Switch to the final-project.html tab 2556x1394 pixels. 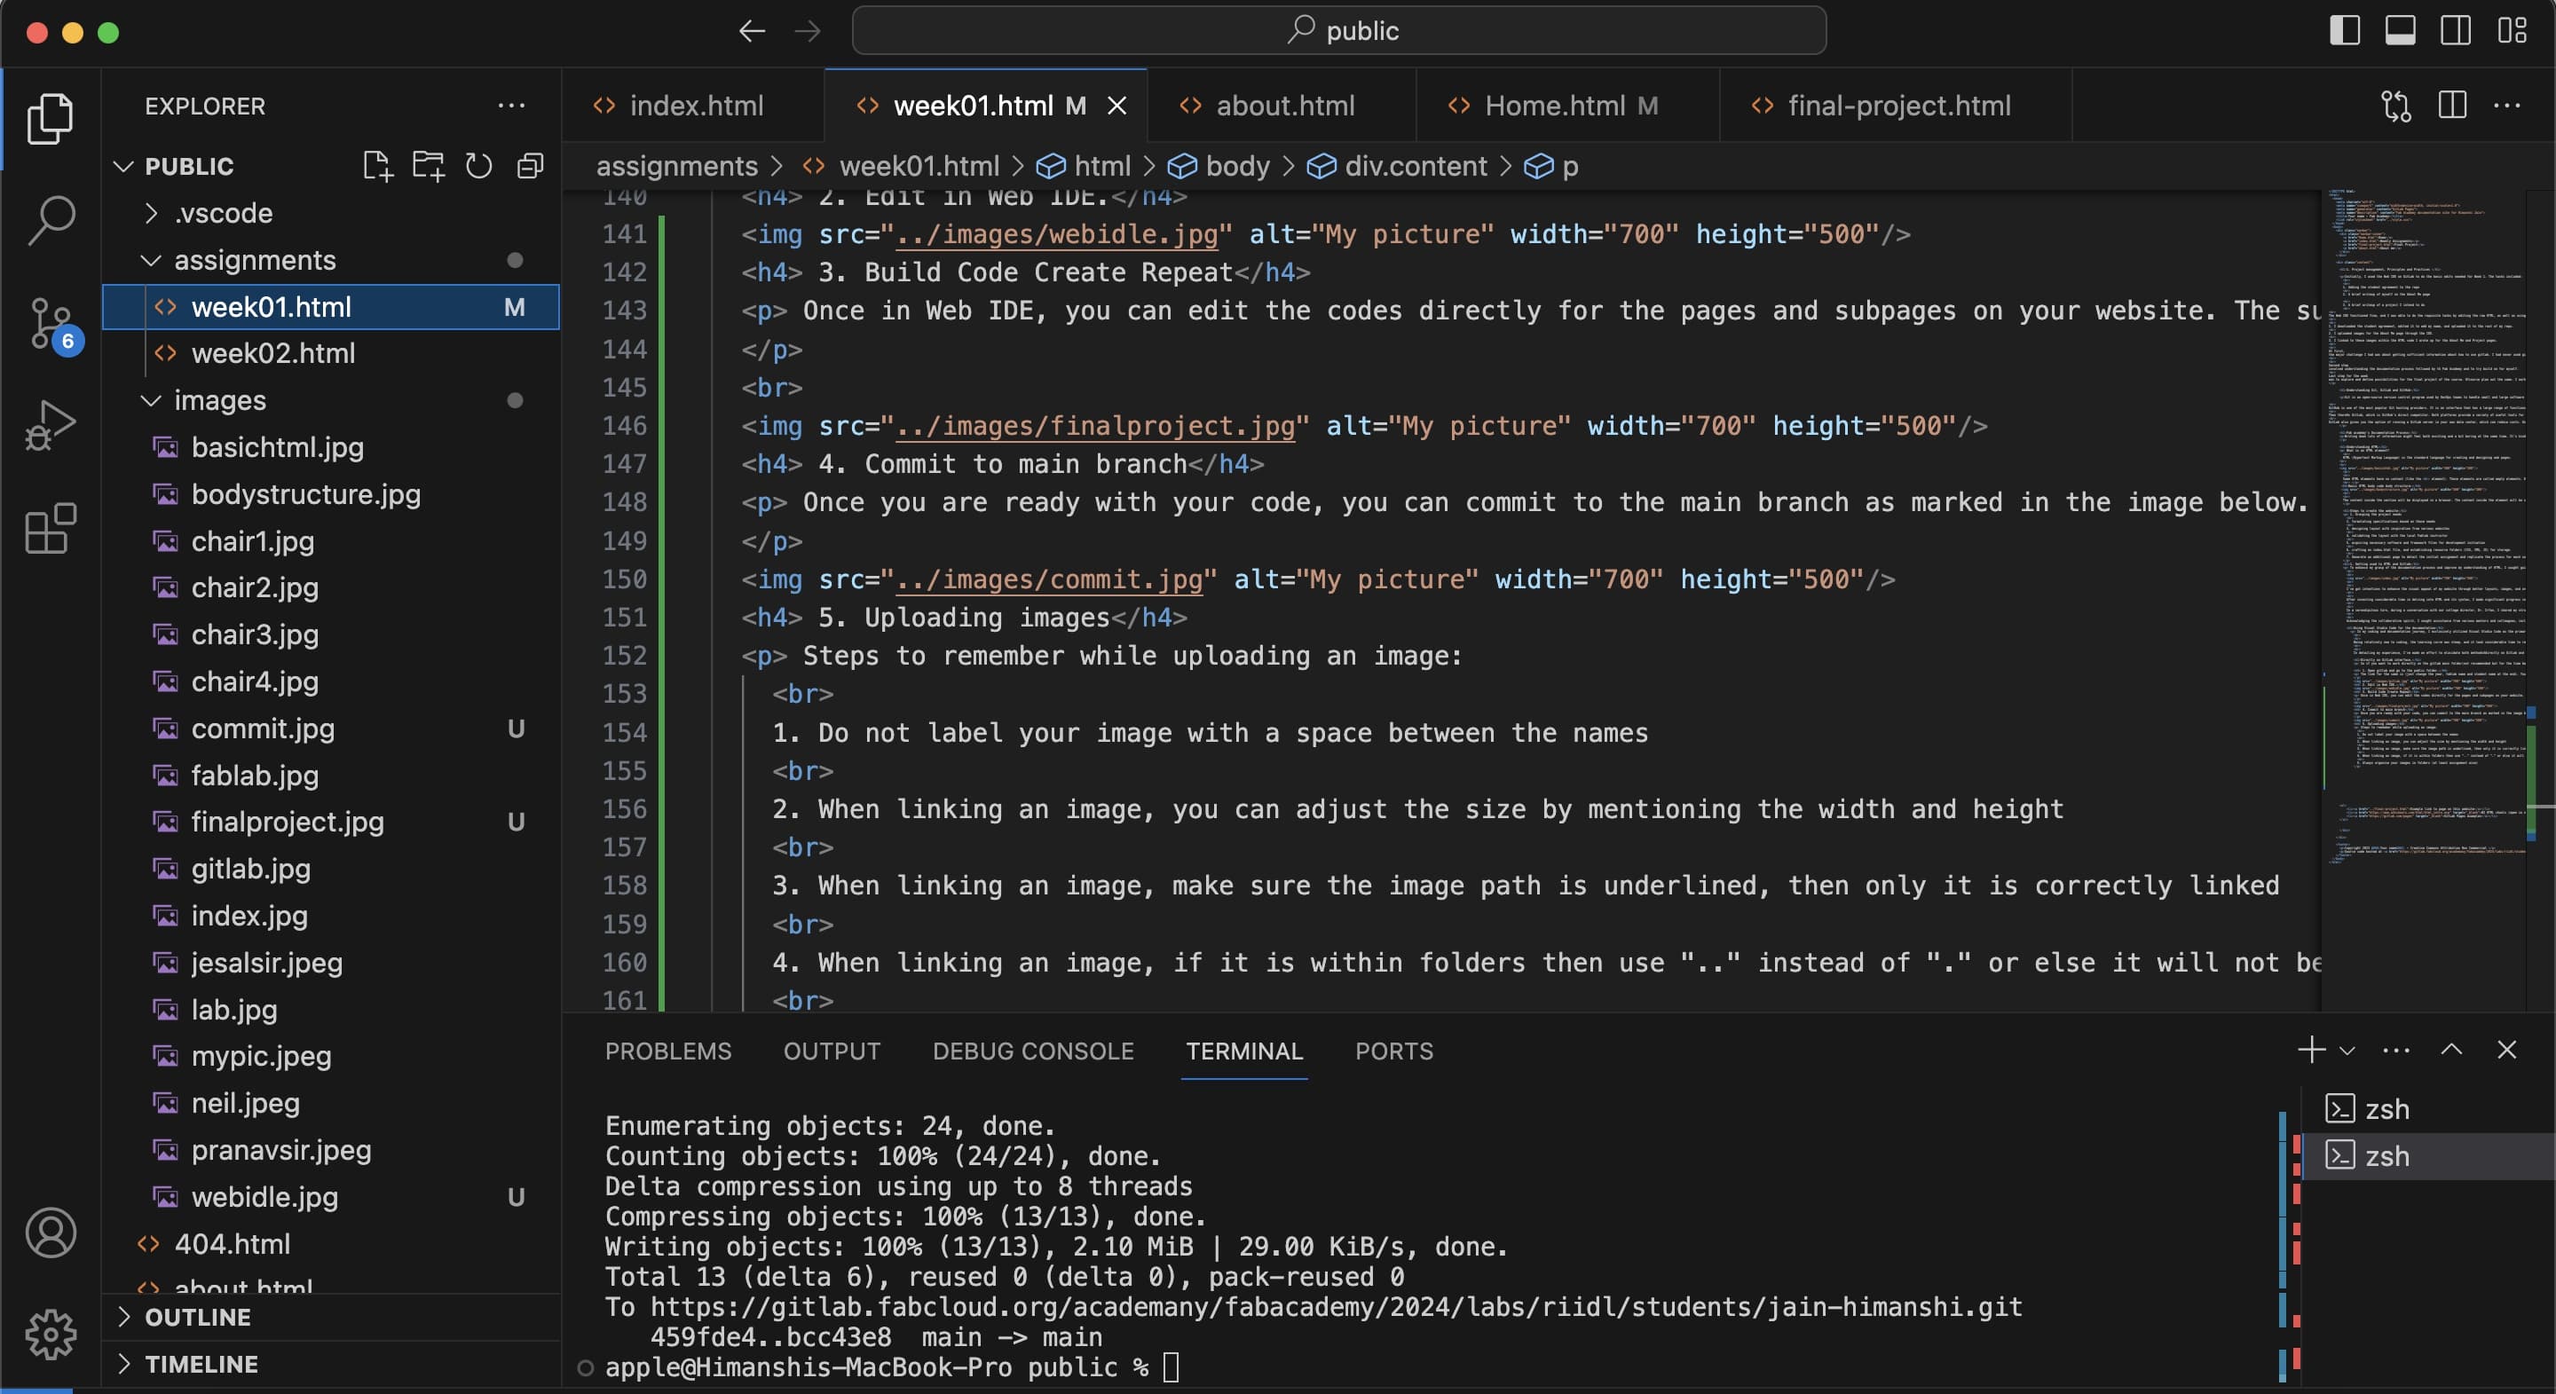pos(1895,106)
